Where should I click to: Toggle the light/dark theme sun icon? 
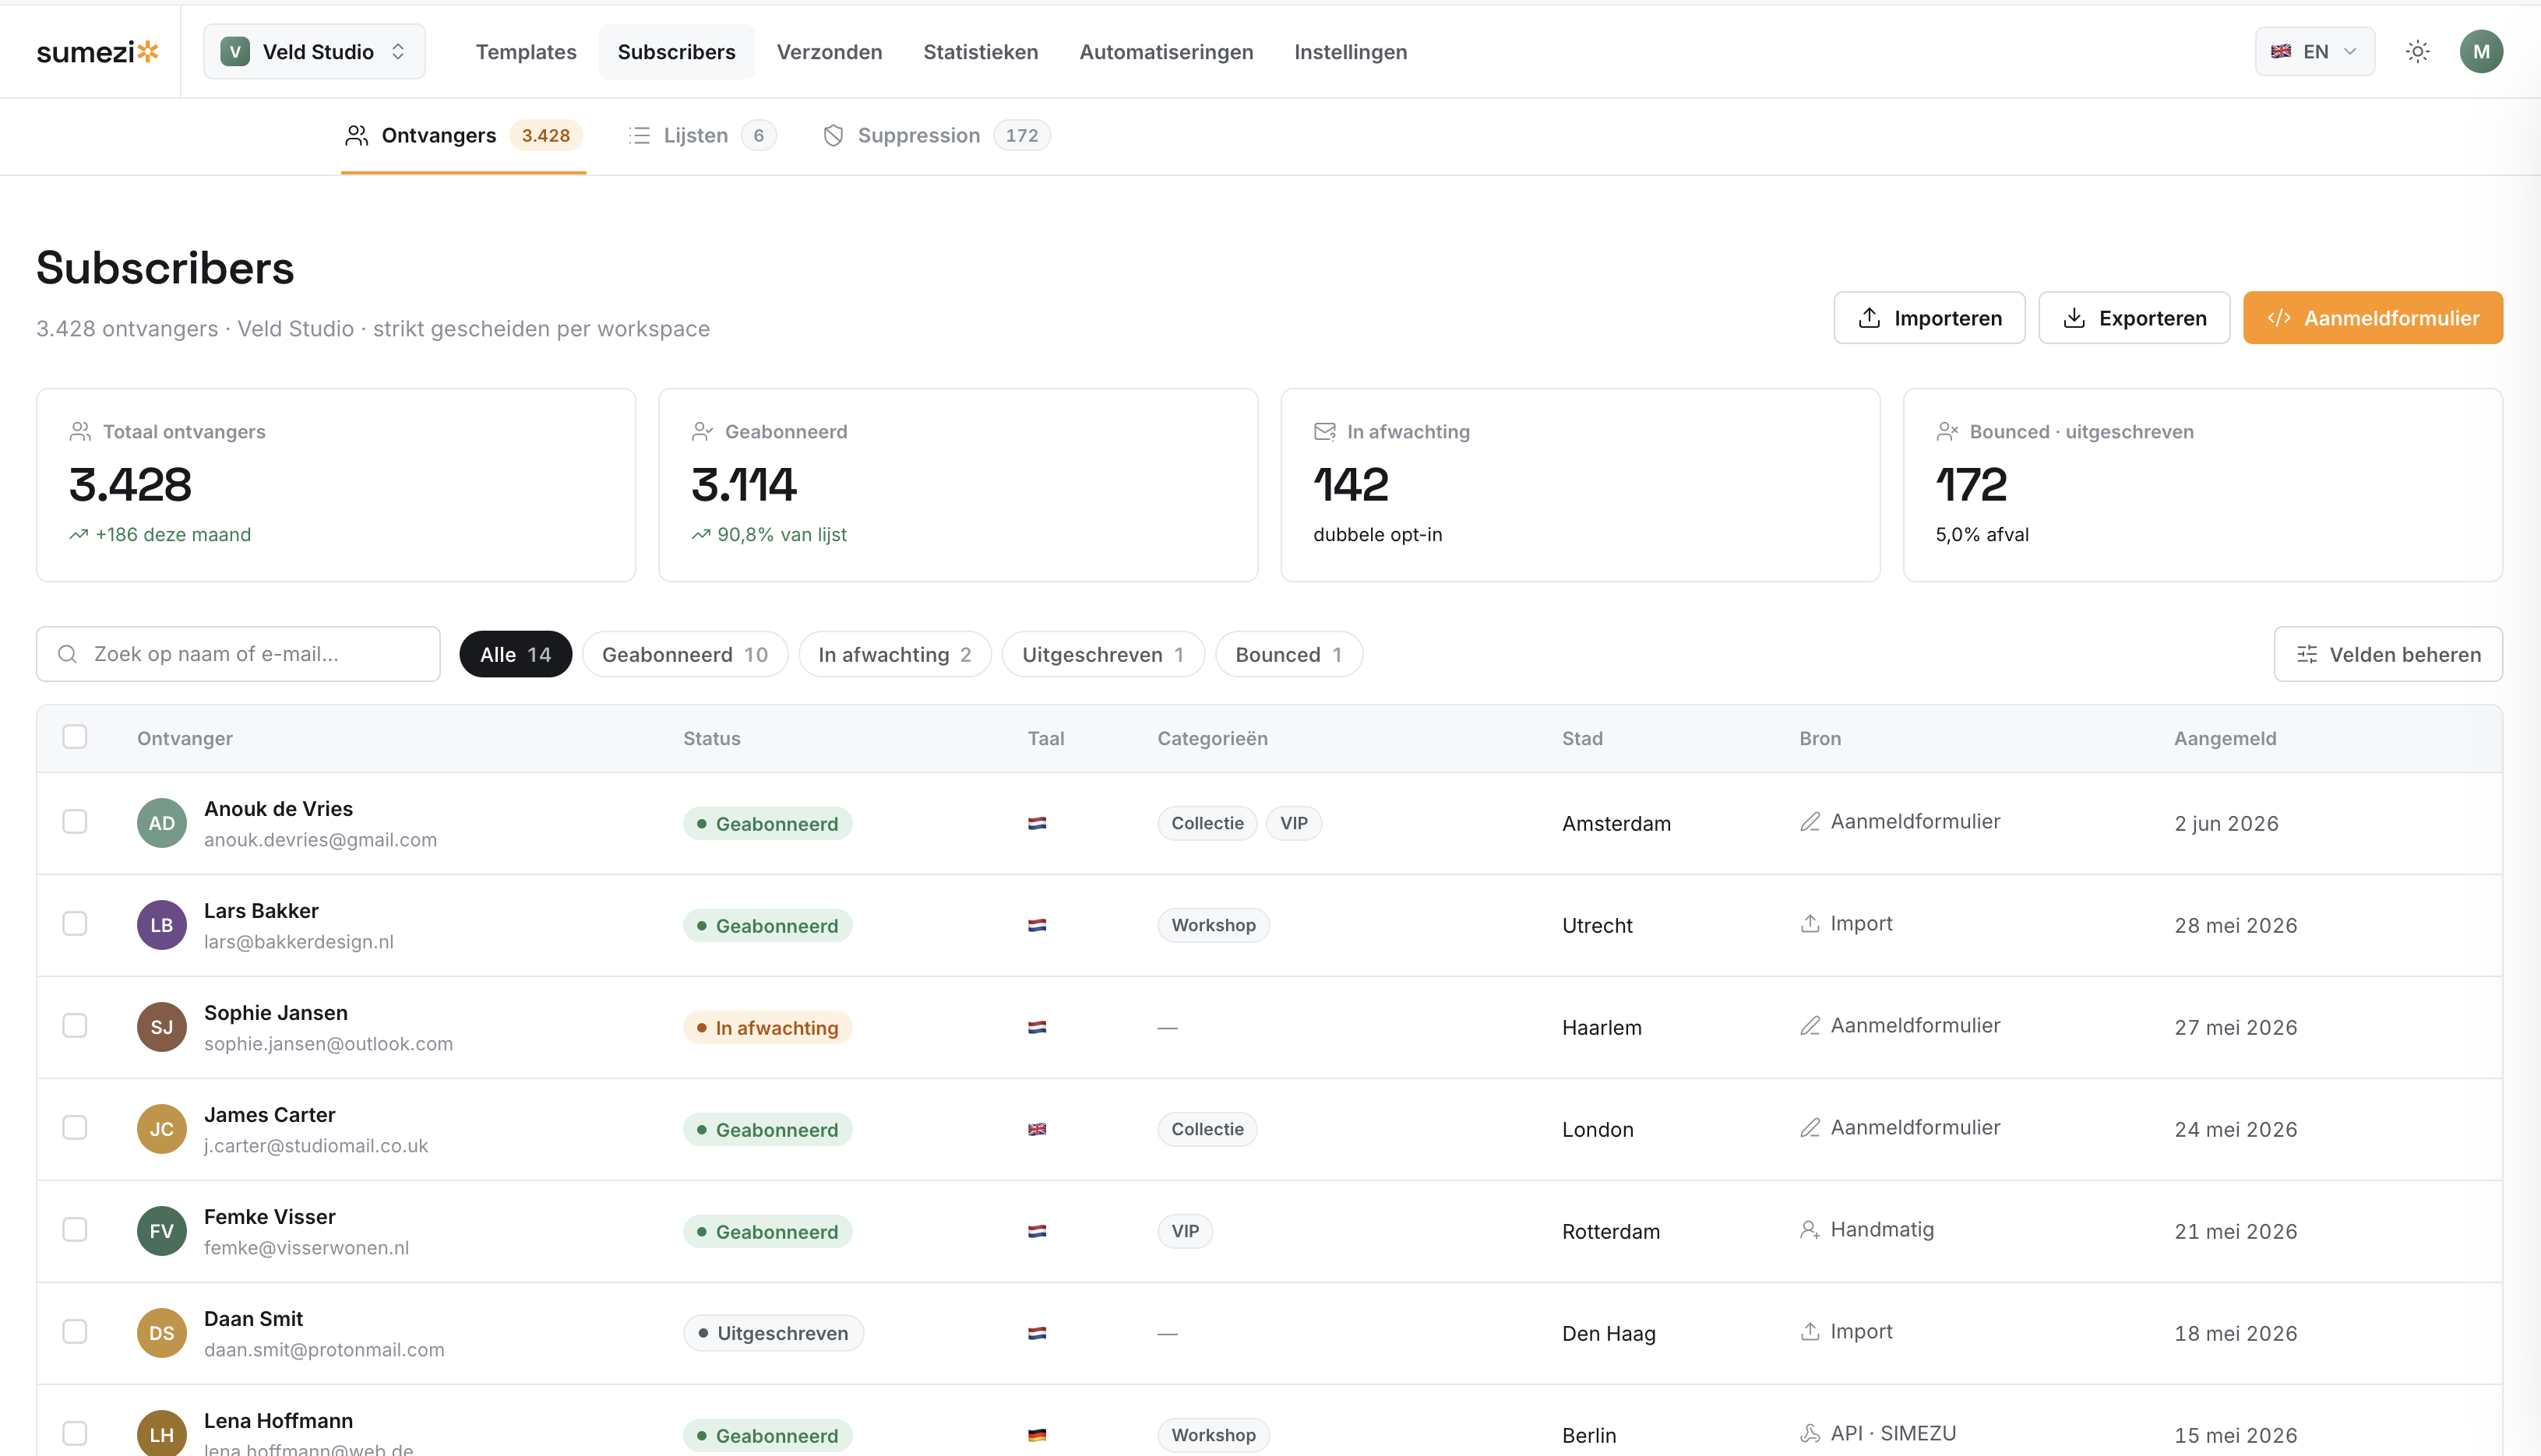tap(2417, 52)
